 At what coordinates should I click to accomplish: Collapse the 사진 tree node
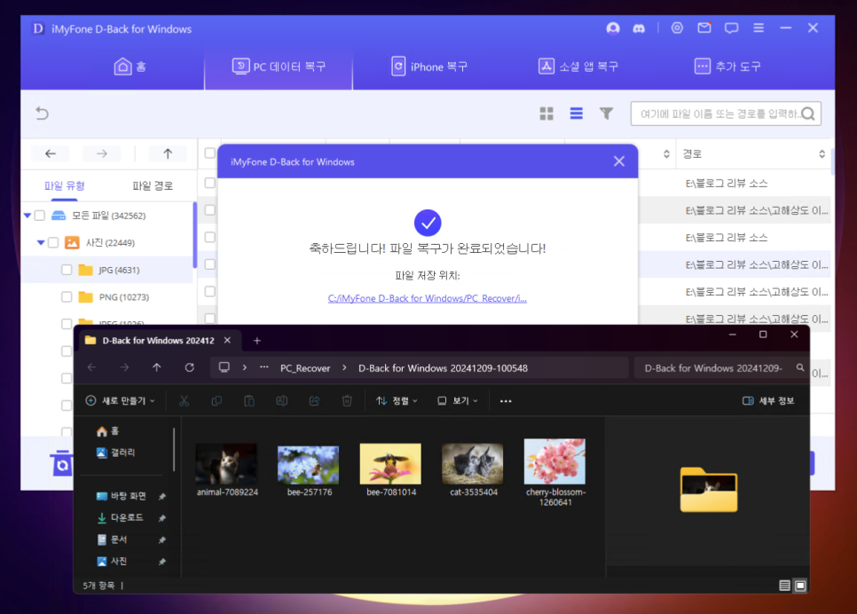coord(41,242)
